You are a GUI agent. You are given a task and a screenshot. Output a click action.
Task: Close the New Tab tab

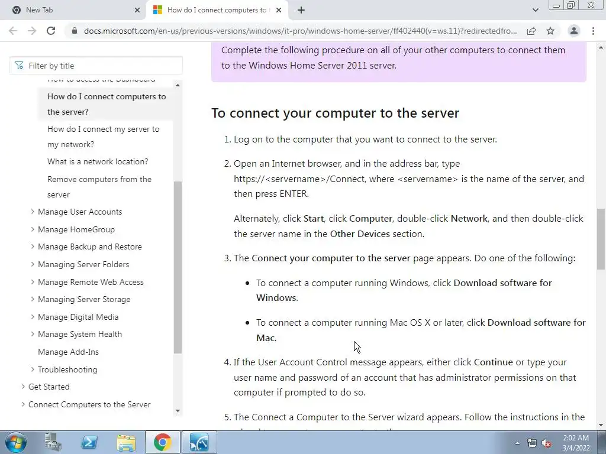[x=137, y=10]
